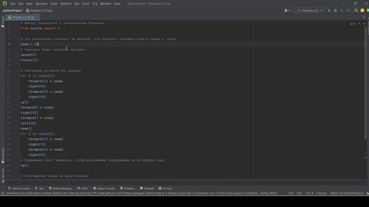Start debugging with the green bug icon
The width and height of the screenshot is (369, 207).
pos(336,10)
